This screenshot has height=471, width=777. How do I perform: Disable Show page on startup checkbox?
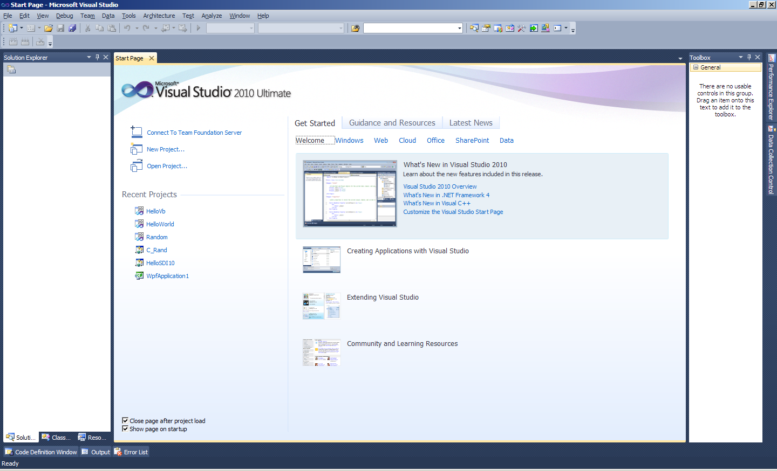click(x=125, y=429)
